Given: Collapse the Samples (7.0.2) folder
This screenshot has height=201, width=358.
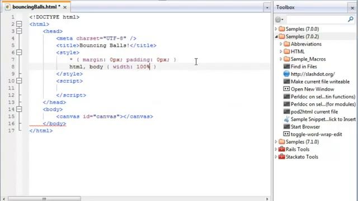Looking at the screenshot, I should pyautogui.click(x=276, y=36).
